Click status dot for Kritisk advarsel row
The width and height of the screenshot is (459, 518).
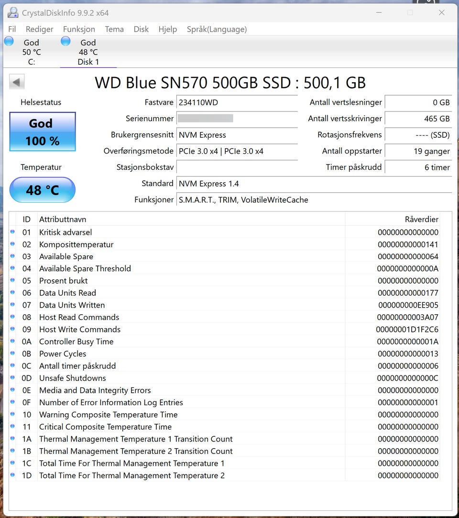[12, 232]
